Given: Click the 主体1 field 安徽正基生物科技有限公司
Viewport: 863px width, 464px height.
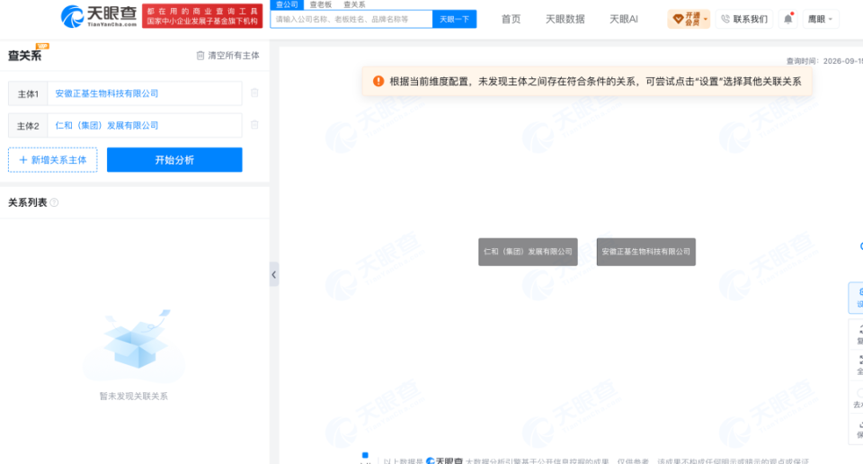Looking at the screenshot, I should click(x=145, y=94).
